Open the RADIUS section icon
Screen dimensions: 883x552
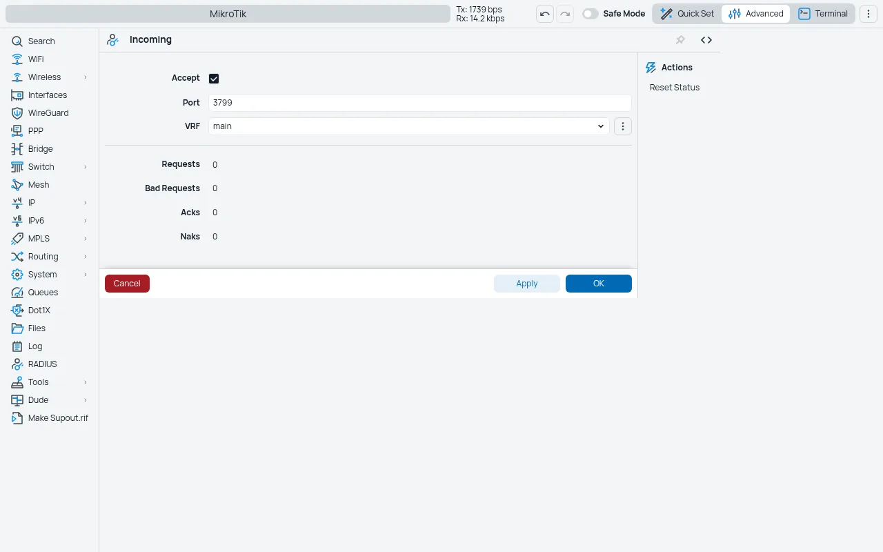click(x=17, y=364)
